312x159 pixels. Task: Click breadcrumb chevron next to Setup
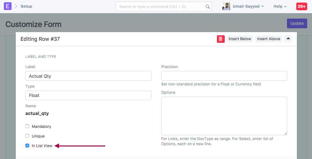pyautogui.click(x=16, y=6)
